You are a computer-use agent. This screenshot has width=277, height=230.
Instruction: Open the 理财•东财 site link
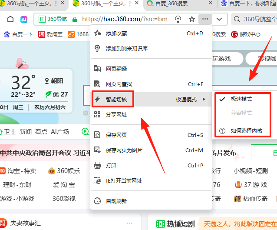coord(17,185)
